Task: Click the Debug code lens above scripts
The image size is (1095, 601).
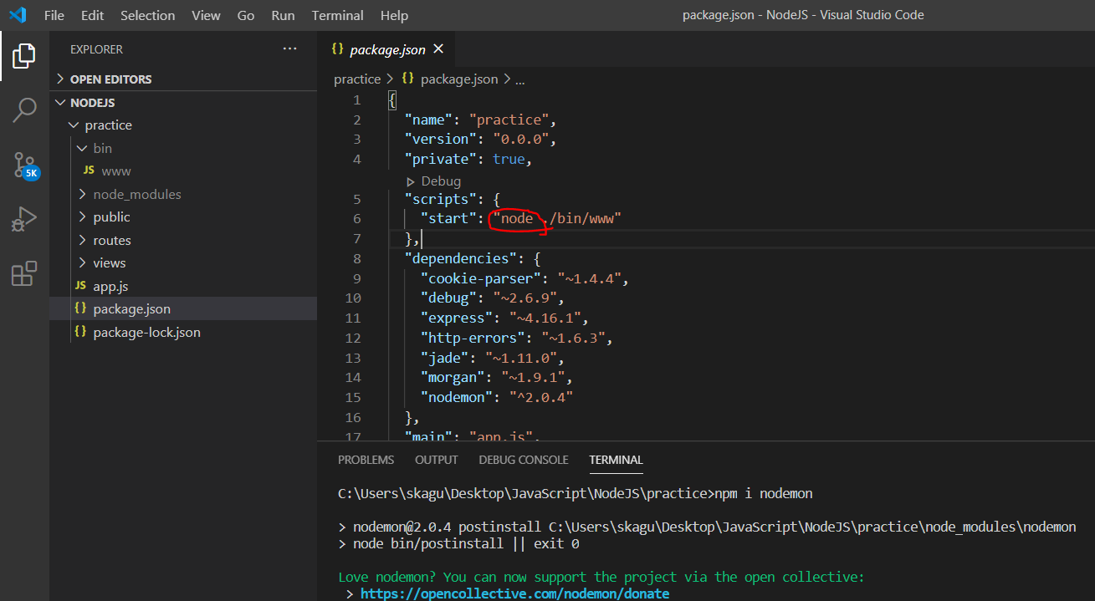Action: coord(441,181)
